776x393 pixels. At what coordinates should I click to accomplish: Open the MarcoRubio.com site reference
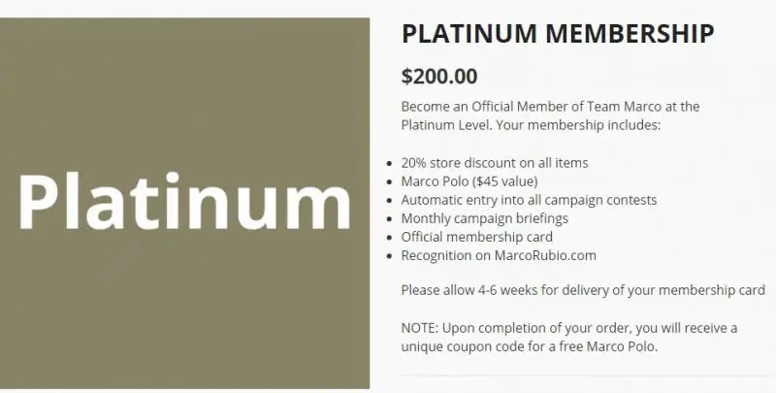pyautogui.click(x=544, y=255)
